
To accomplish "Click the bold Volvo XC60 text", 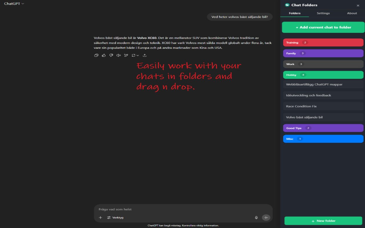I will (x=147, y=38).
